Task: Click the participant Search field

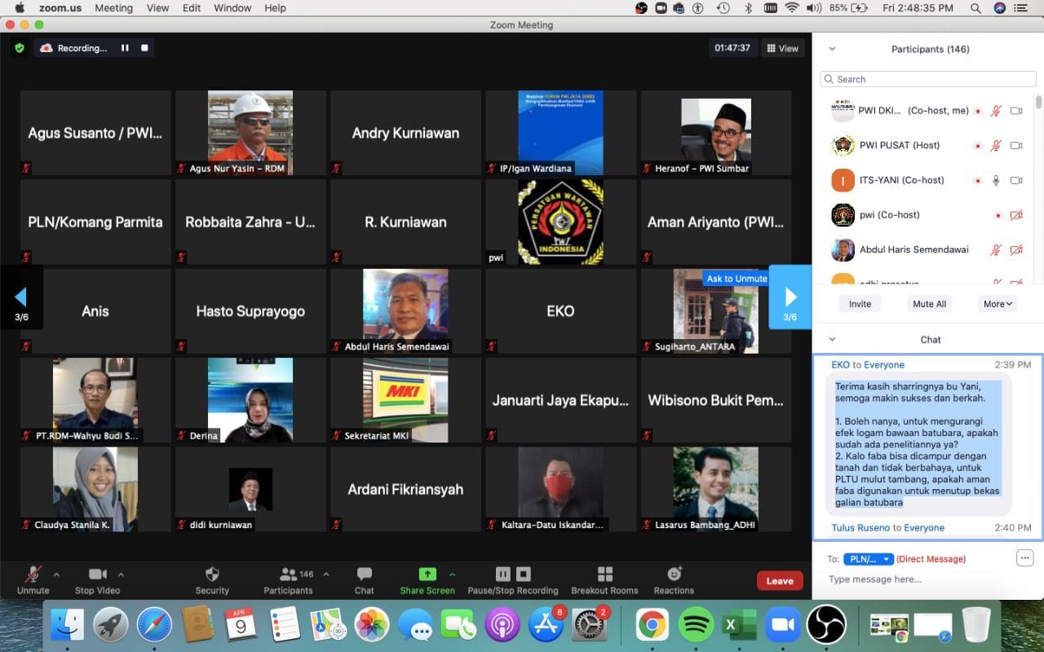Action: [x=926, y=79]
